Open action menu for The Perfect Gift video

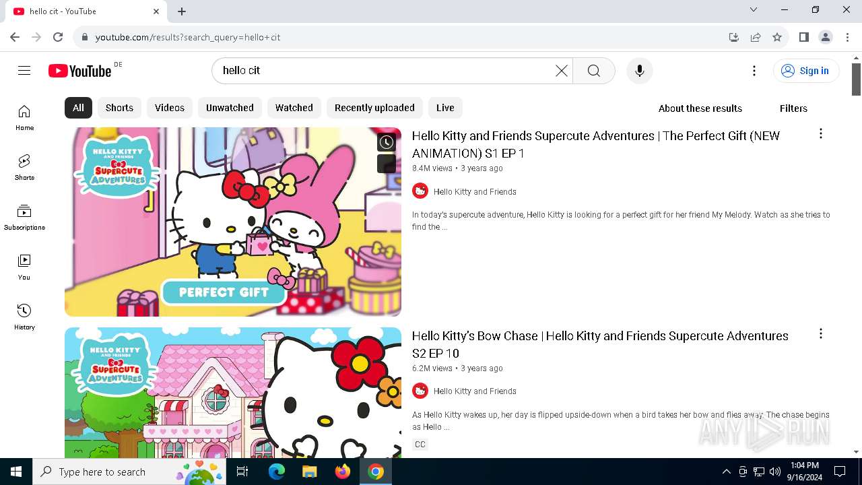point(820,133)
